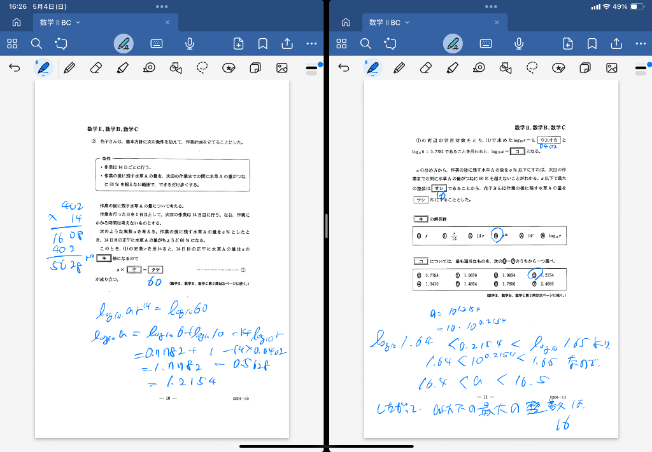652x452 pixels.
Task: Tap the add page button in left pane
Action: pyautogui.click(x=238, y=43)
